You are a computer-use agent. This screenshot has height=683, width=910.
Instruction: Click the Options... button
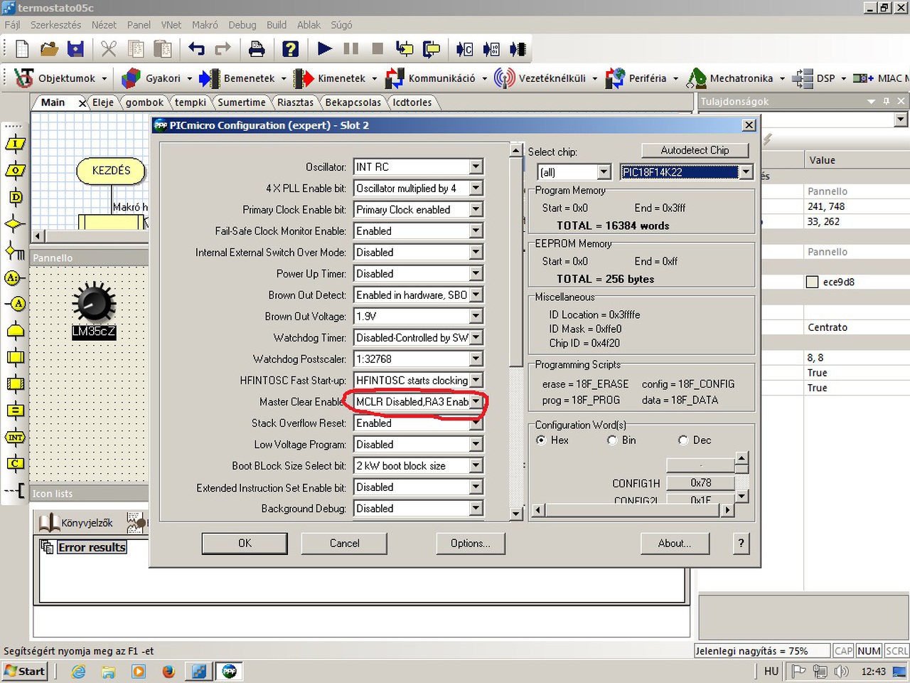coord(470,544)
